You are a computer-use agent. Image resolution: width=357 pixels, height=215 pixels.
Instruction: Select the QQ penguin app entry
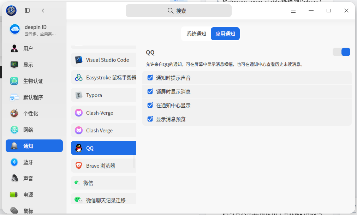point(103,148)
